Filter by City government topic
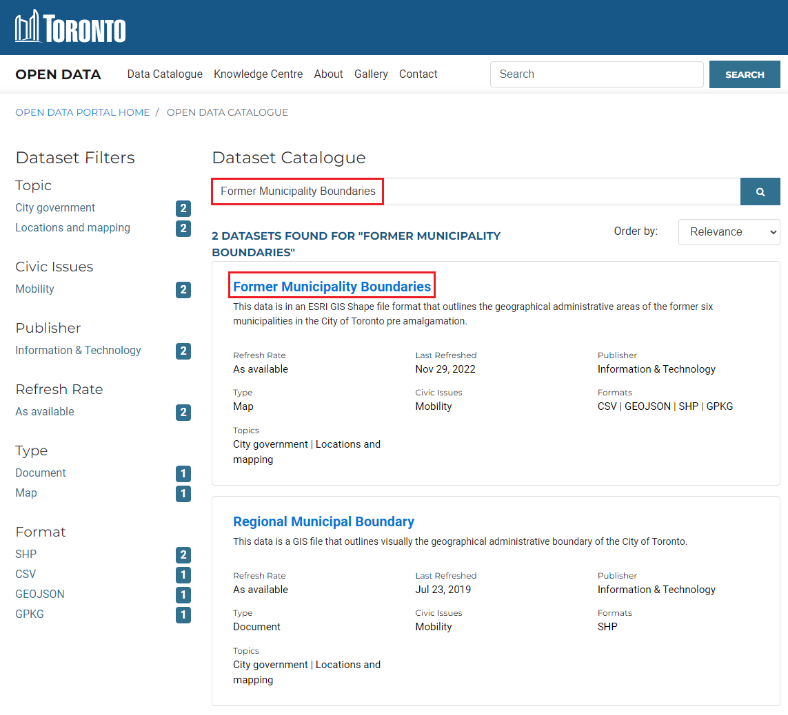 click(x=55, y=208)
